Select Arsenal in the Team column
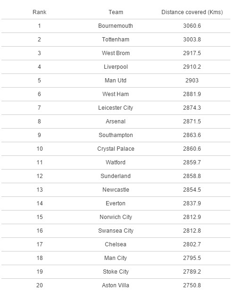The height and width of the screenshot is (292, 236). (x=116, y=122)
